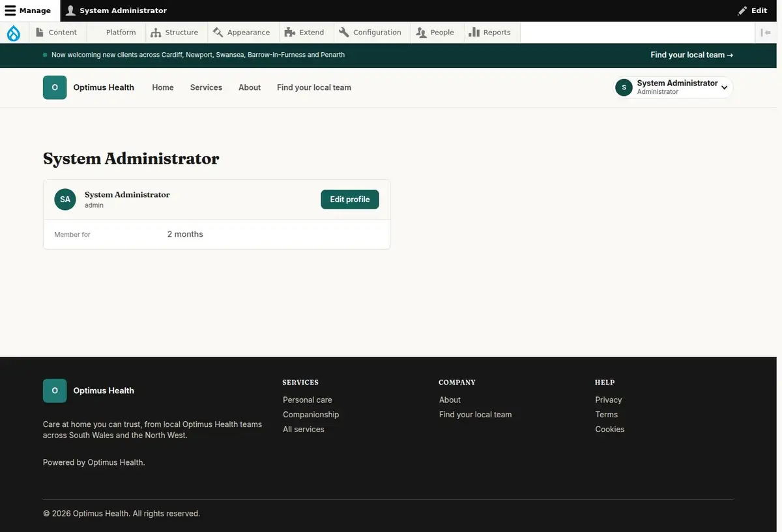This screenshot has height=532, width=782.
Task: Open header 'Find your local team' nav link
Action: click(314, 87)
